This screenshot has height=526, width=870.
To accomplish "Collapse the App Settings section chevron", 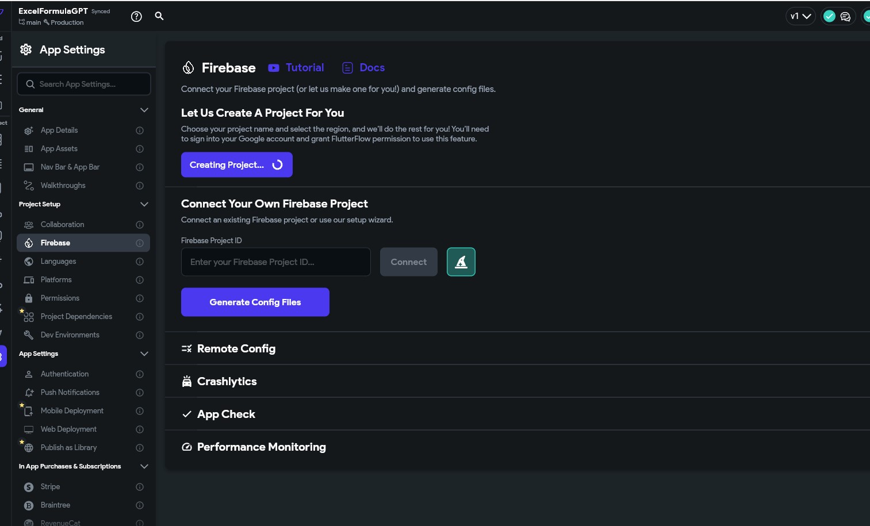I will (x=144, y=354).
